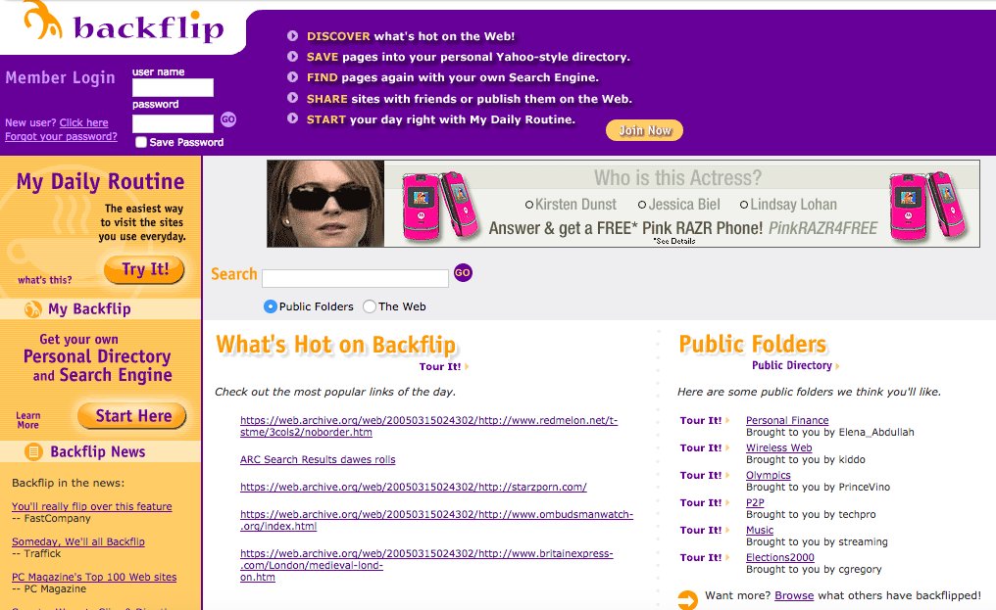The image size is (996, 610).
Task: Open Someday, We'll all Backflip article
Action: 78,541
